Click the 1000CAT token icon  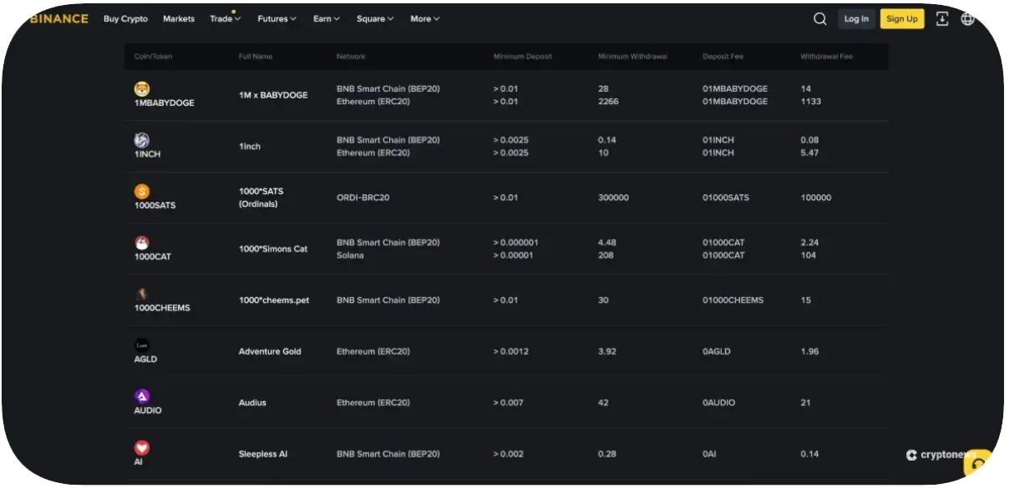[x=142, y=242]
